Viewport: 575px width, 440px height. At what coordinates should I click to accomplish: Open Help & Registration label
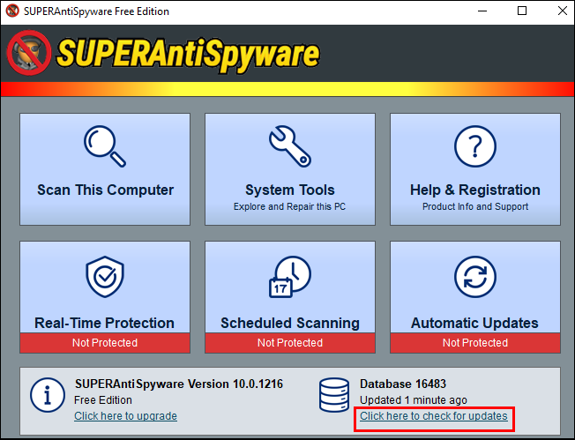(x=475, y=190)
